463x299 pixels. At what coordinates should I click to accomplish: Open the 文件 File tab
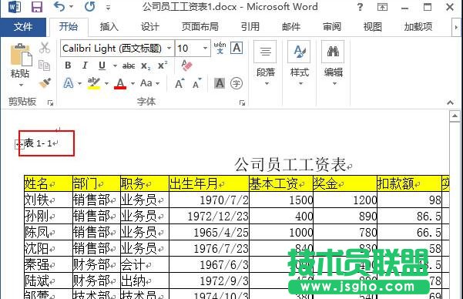point(23,27)
